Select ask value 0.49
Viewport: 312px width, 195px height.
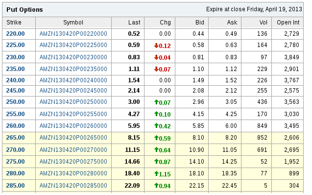tap(231, 34)
